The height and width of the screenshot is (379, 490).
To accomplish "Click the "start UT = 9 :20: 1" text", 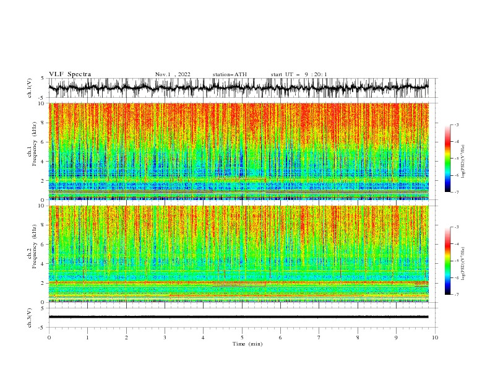I will point(299,74).
